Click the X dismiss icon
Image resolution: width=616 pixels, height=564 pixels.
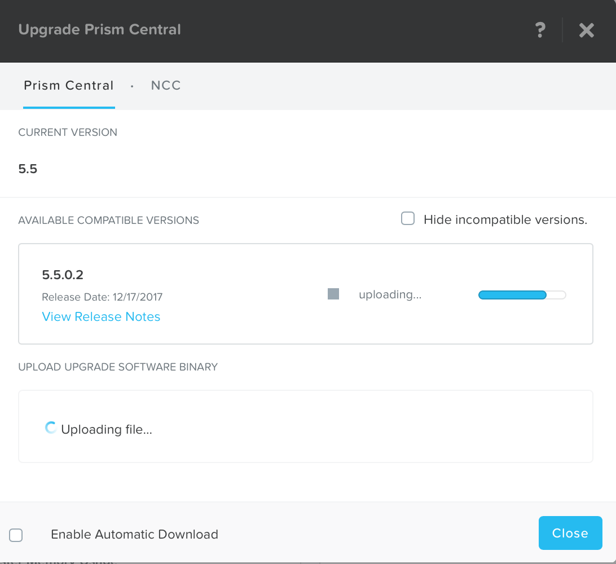click(586, 30)
